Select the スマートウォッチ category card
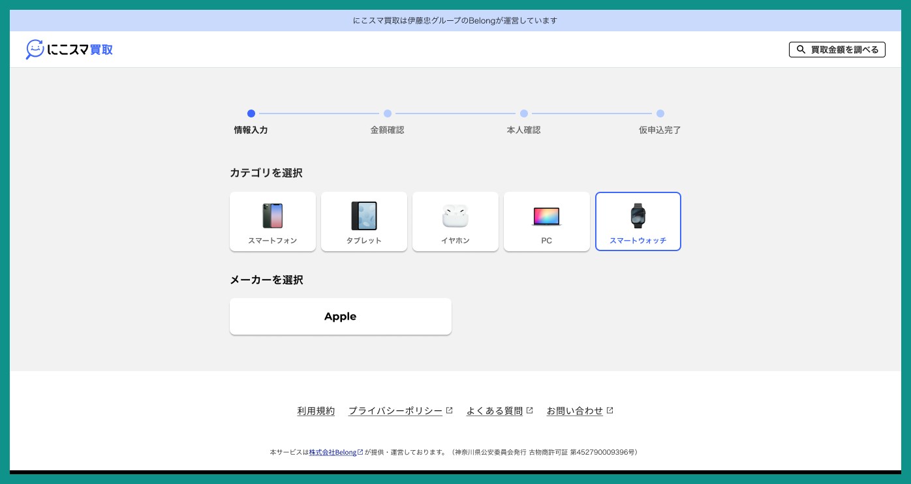 coord(638,222)
